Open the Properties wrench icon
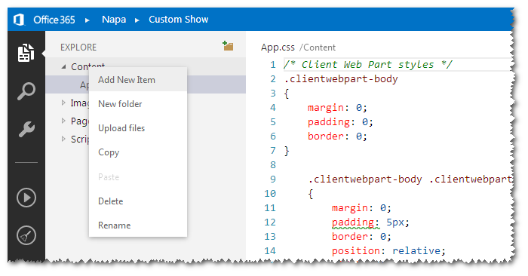Viewport: 528px width, 276px height. click(26, 129)
